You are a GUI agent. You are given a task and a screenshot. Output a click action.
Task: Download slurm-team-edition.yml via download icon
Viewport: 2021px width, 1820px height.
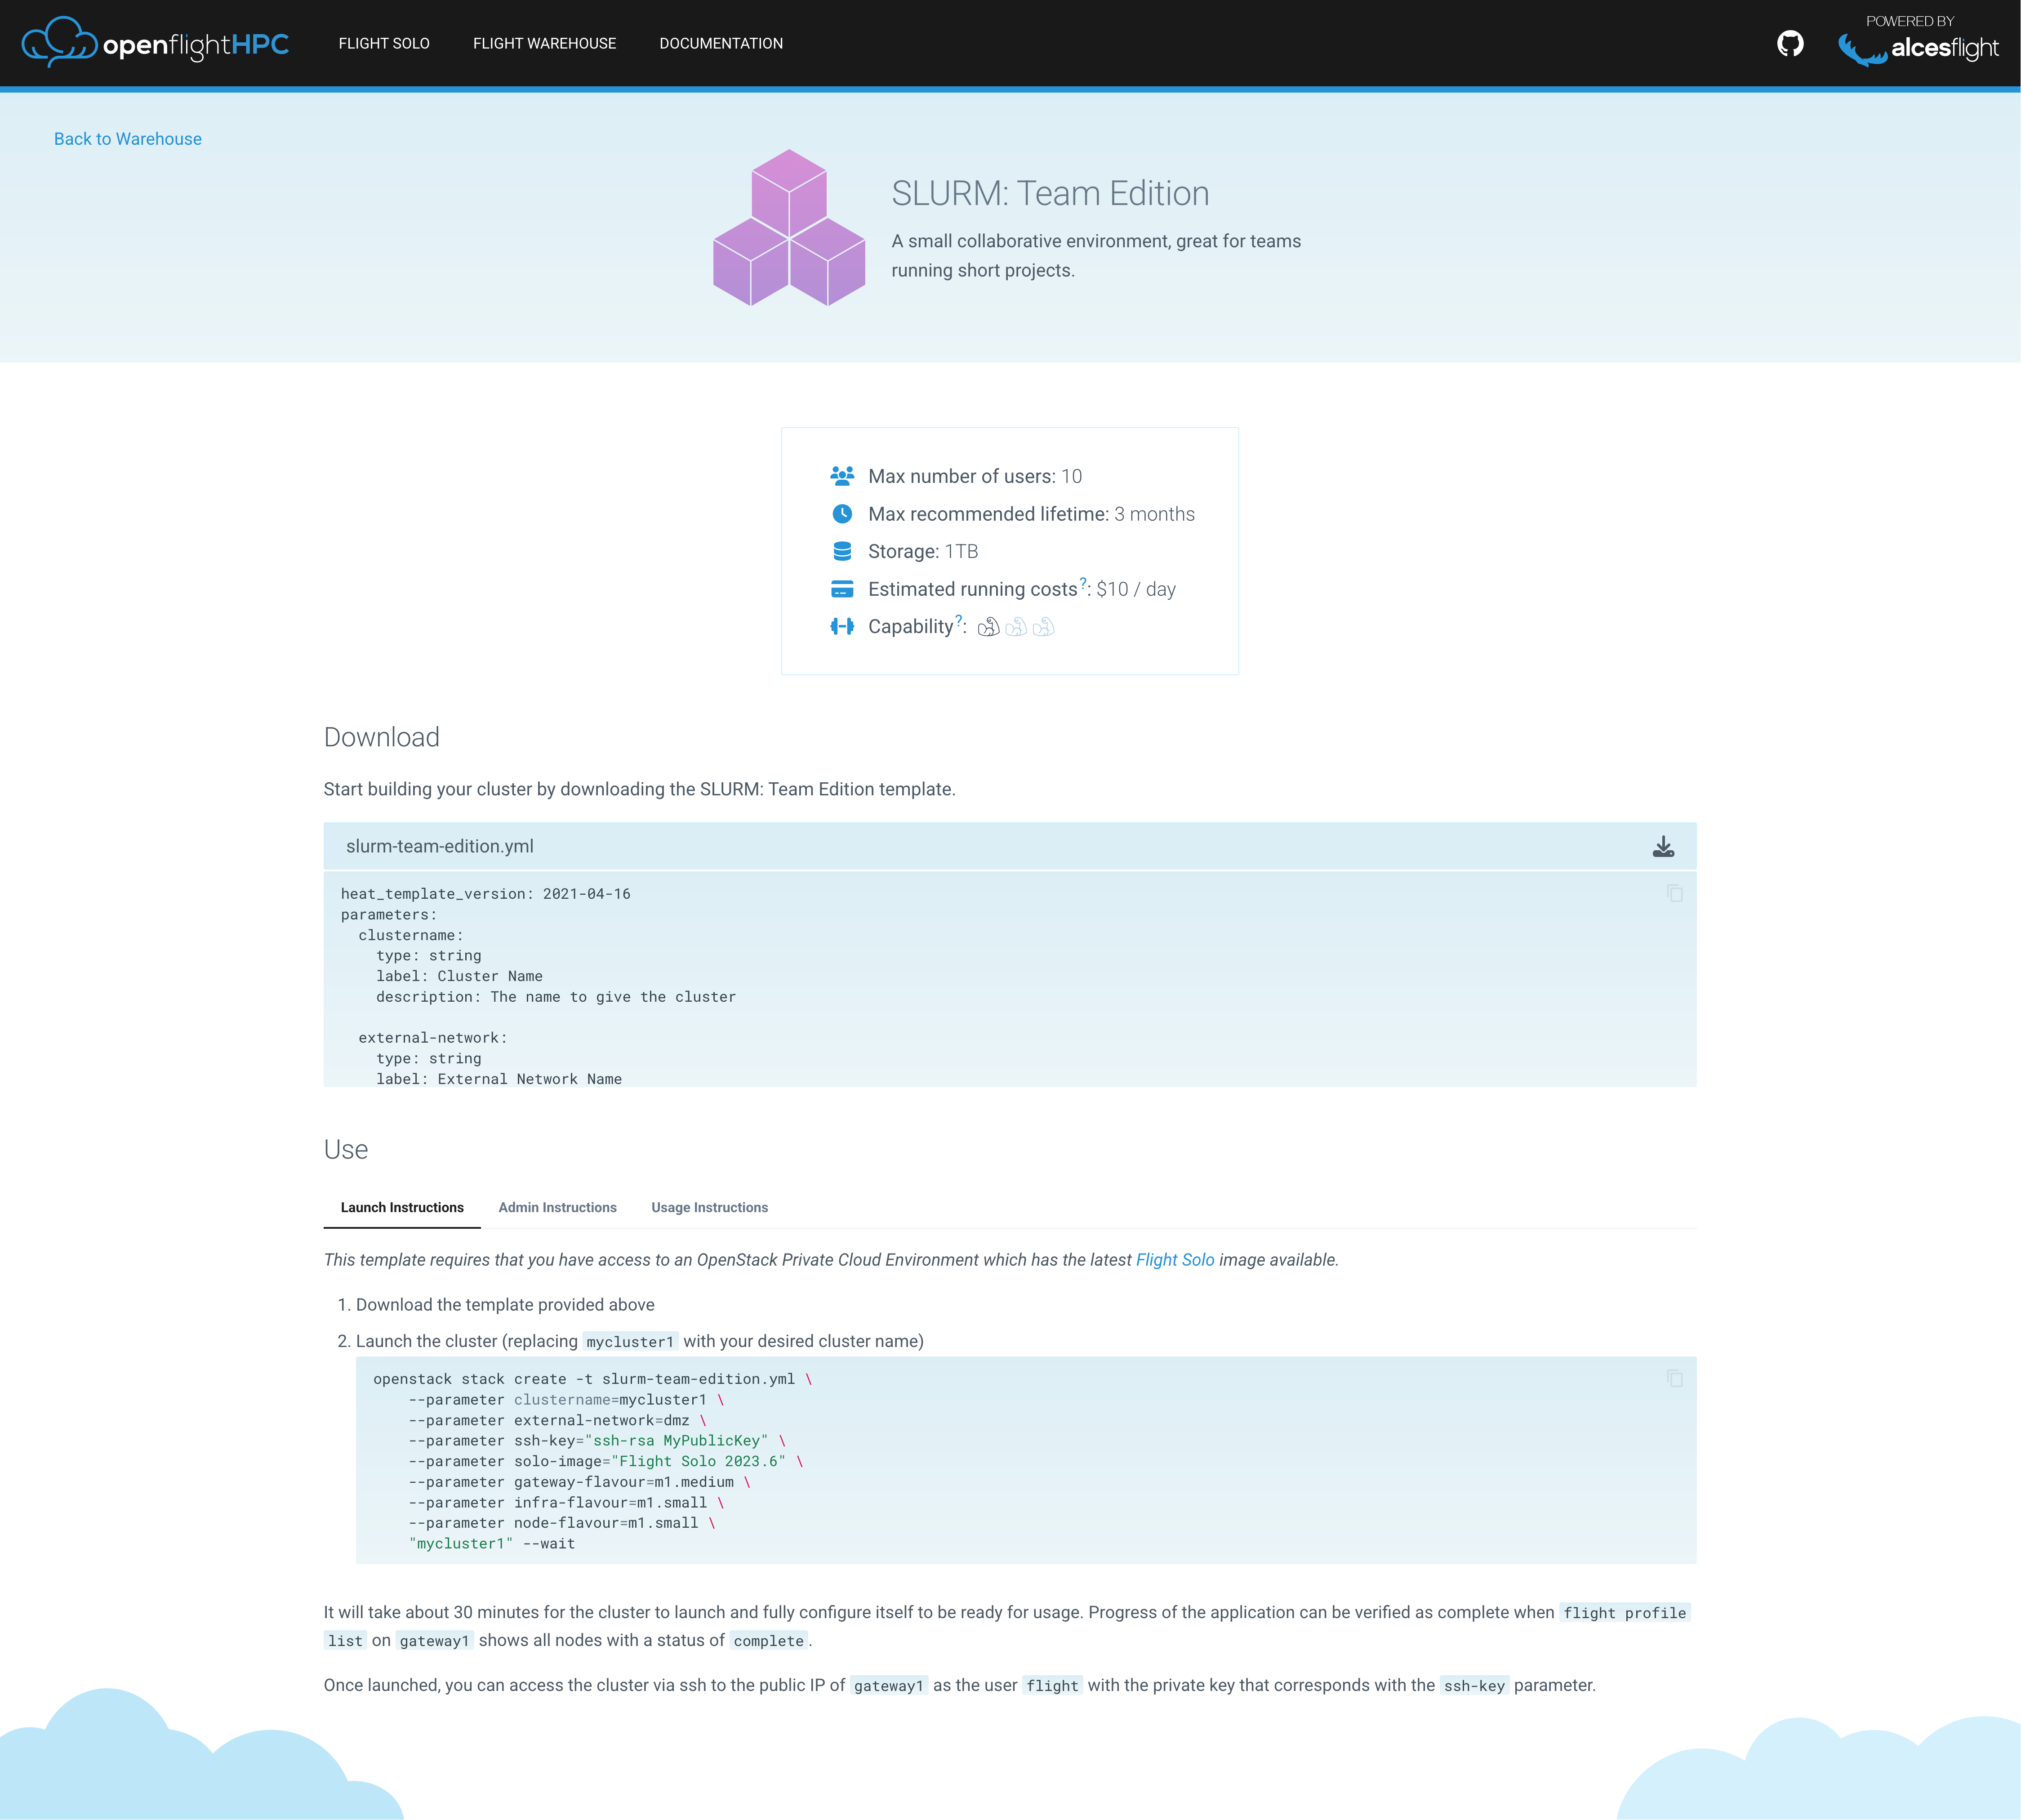pyautogui.click(x=1663, y=847)
